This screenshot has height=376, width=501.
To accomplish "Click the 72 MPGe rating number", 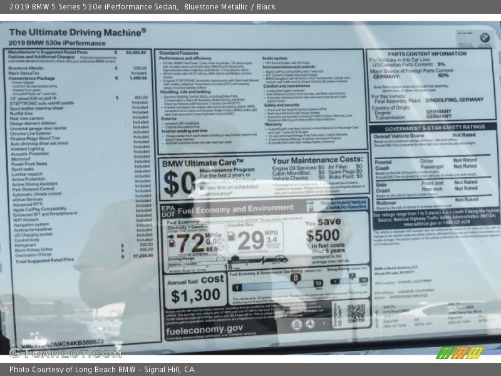I will (190, 243).
